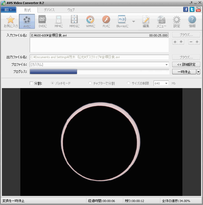
Task: Open the 編集 (Edit) tool
Action: click(146, 21)
